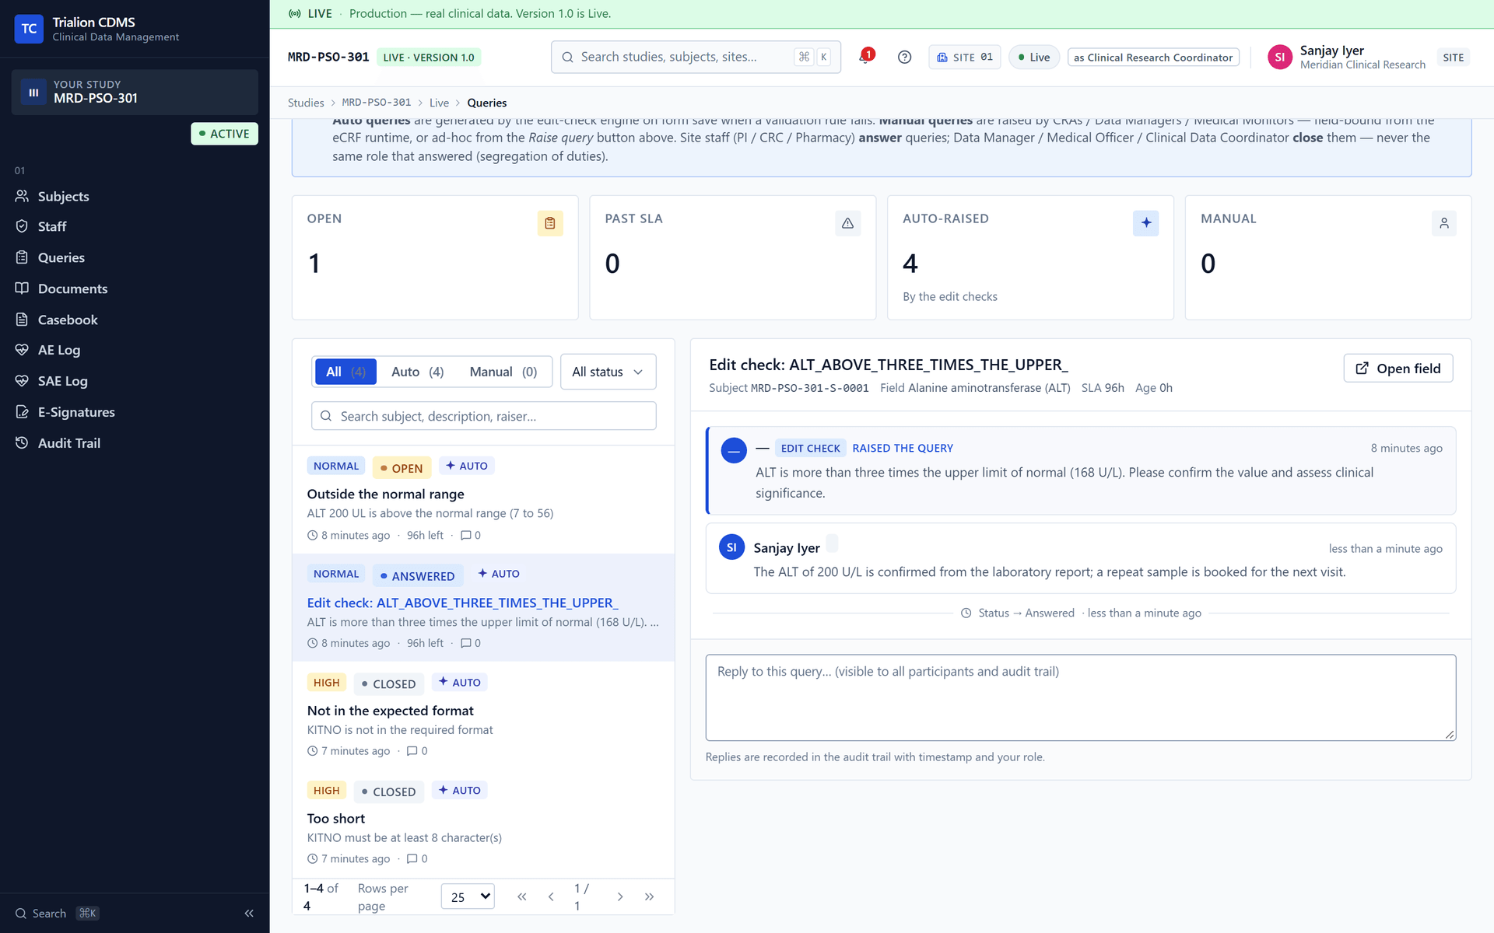This screenshot has width=1494, height=933.
Task: Click the SI user avatar in header
Action: coord(1279,57)
